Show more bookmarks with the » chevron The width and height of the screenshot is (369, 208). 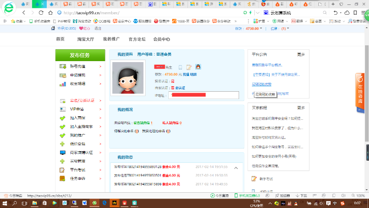pyautogui.click(x=235, y=21)
